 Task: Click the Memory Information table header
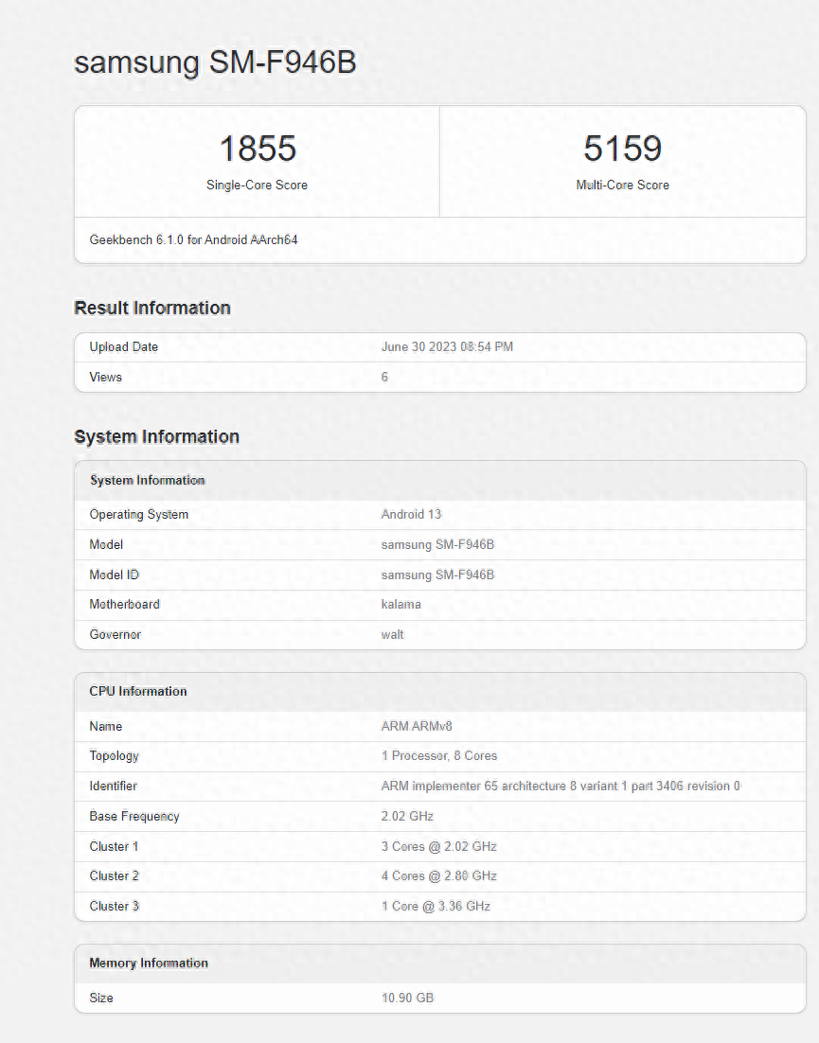pos(149,963)
